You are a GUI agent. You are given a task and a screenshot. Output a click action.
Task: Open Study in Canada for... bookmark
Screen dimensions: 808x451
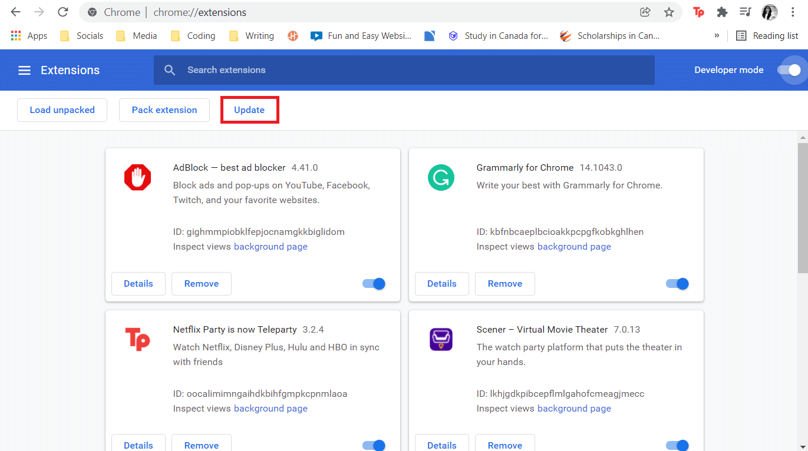(498, 36)
